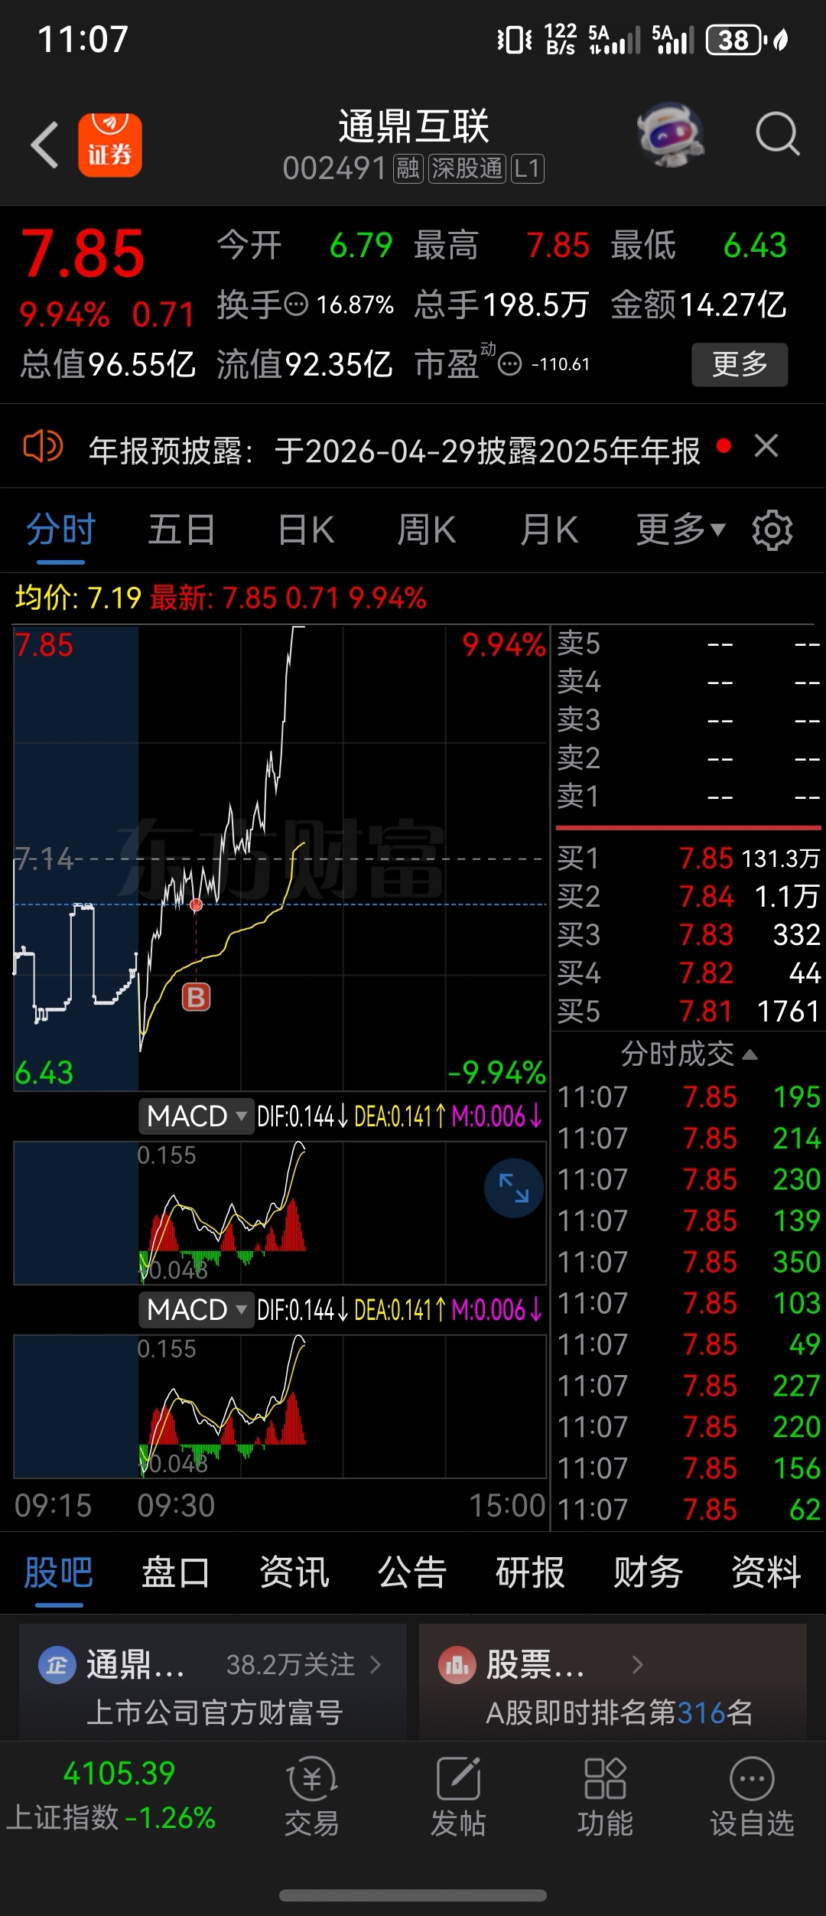Tap the 市盈 info face icon
Viewport: 826px width, 1916px height.
click(x=509, y=364)
